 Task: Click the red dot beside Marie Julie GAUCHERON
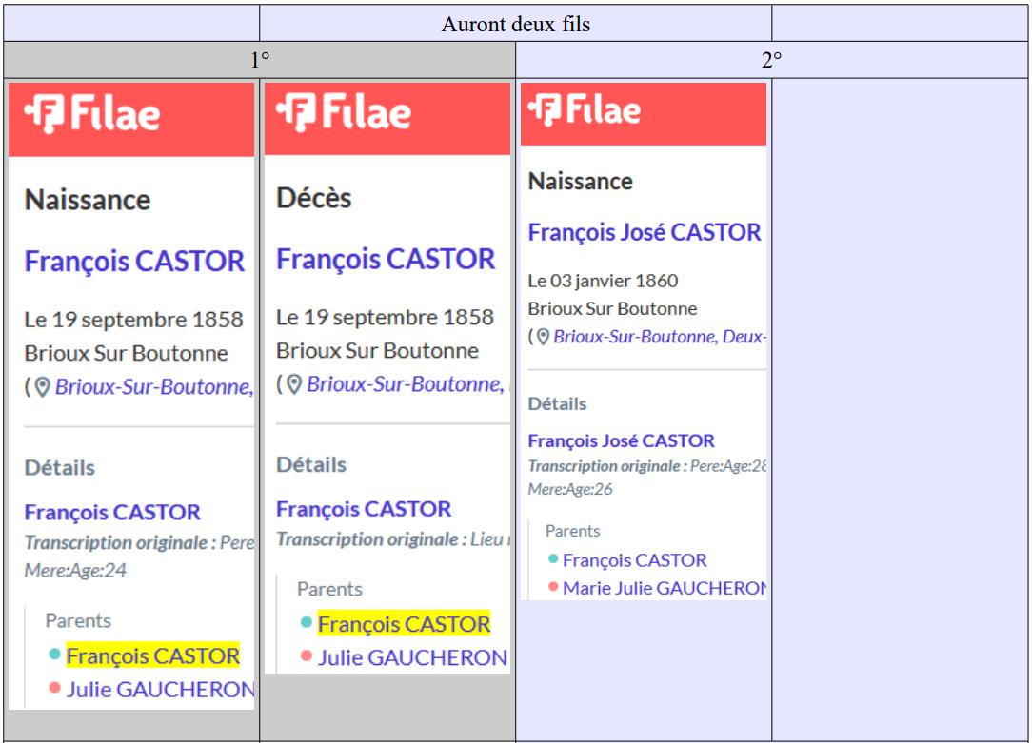click(553, 587)
